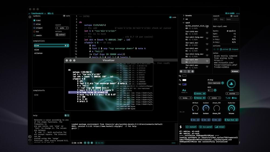
Task: Click the folder icon under actions
Action: [214, 49]
